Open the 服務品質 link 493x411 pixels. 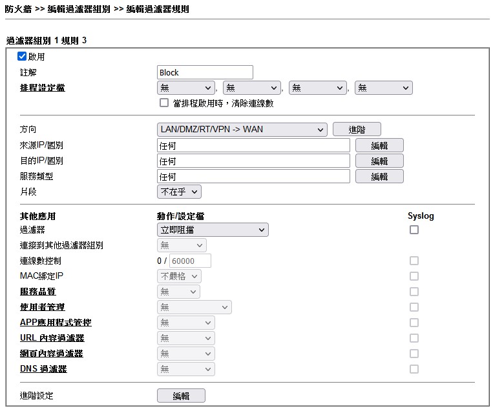(x=37, y=292)
